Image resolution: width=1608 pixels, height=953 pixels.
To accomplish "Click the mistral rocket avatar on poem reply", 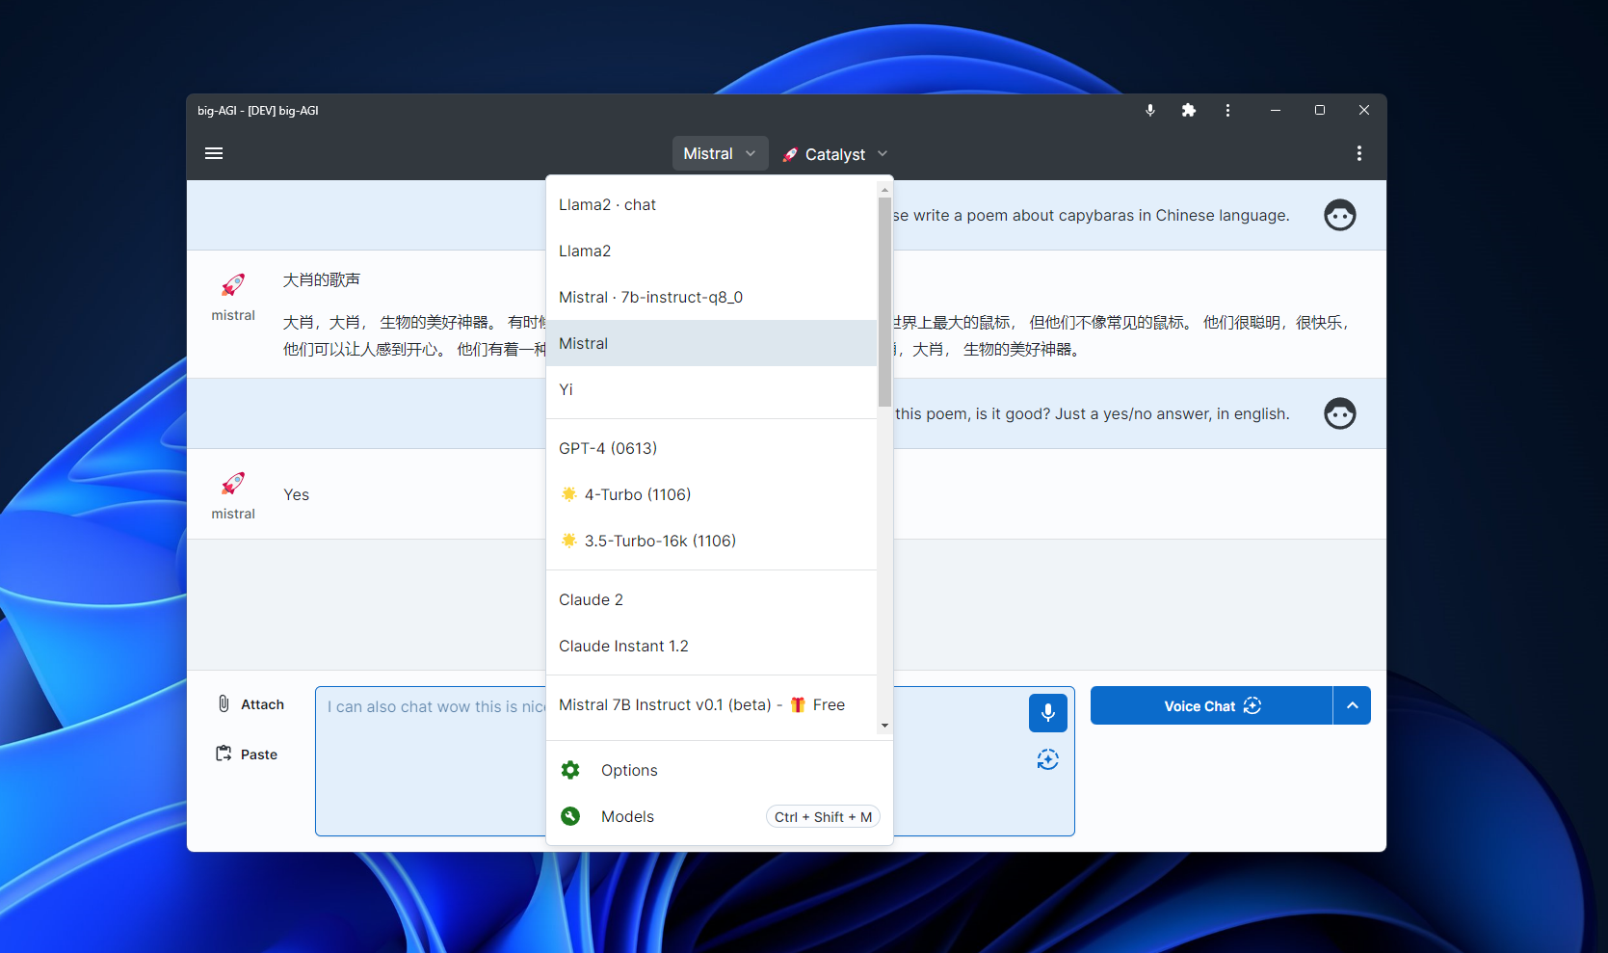I will pos(233,285).
